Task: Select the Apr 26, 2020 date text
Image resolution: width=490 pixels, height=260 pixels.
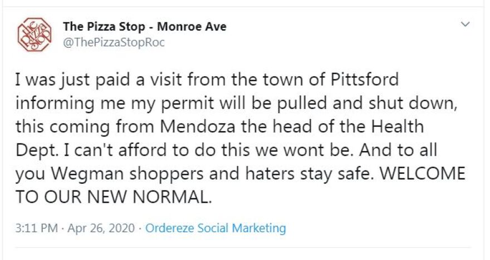Action: [x=101, y=228]
